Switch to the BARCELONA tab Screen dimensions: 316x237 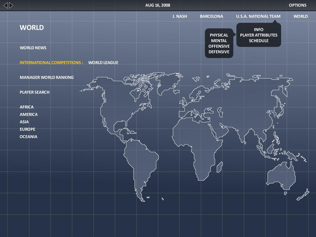click(211, 16)
